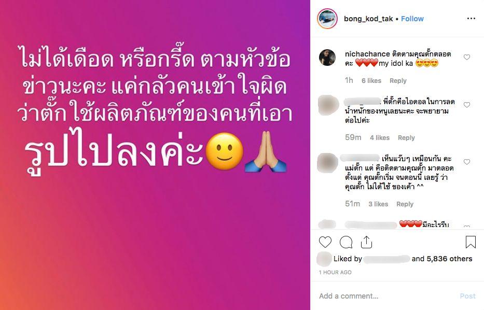Share the post via the share icon

366,242
